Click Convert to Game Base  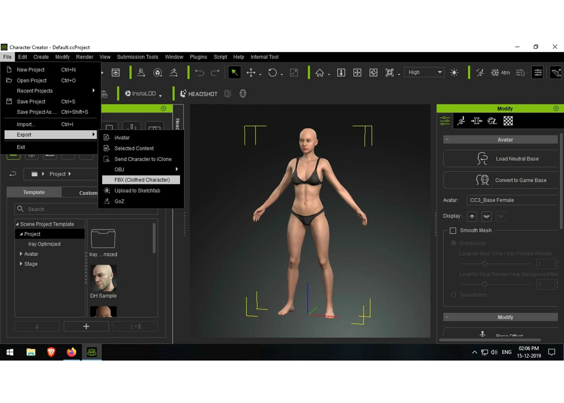coord(501,180)
